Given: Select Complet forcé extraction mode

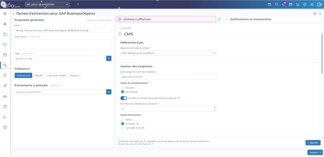Looking at the screenshot, I should pyautogui.click(x=123, y=128).
